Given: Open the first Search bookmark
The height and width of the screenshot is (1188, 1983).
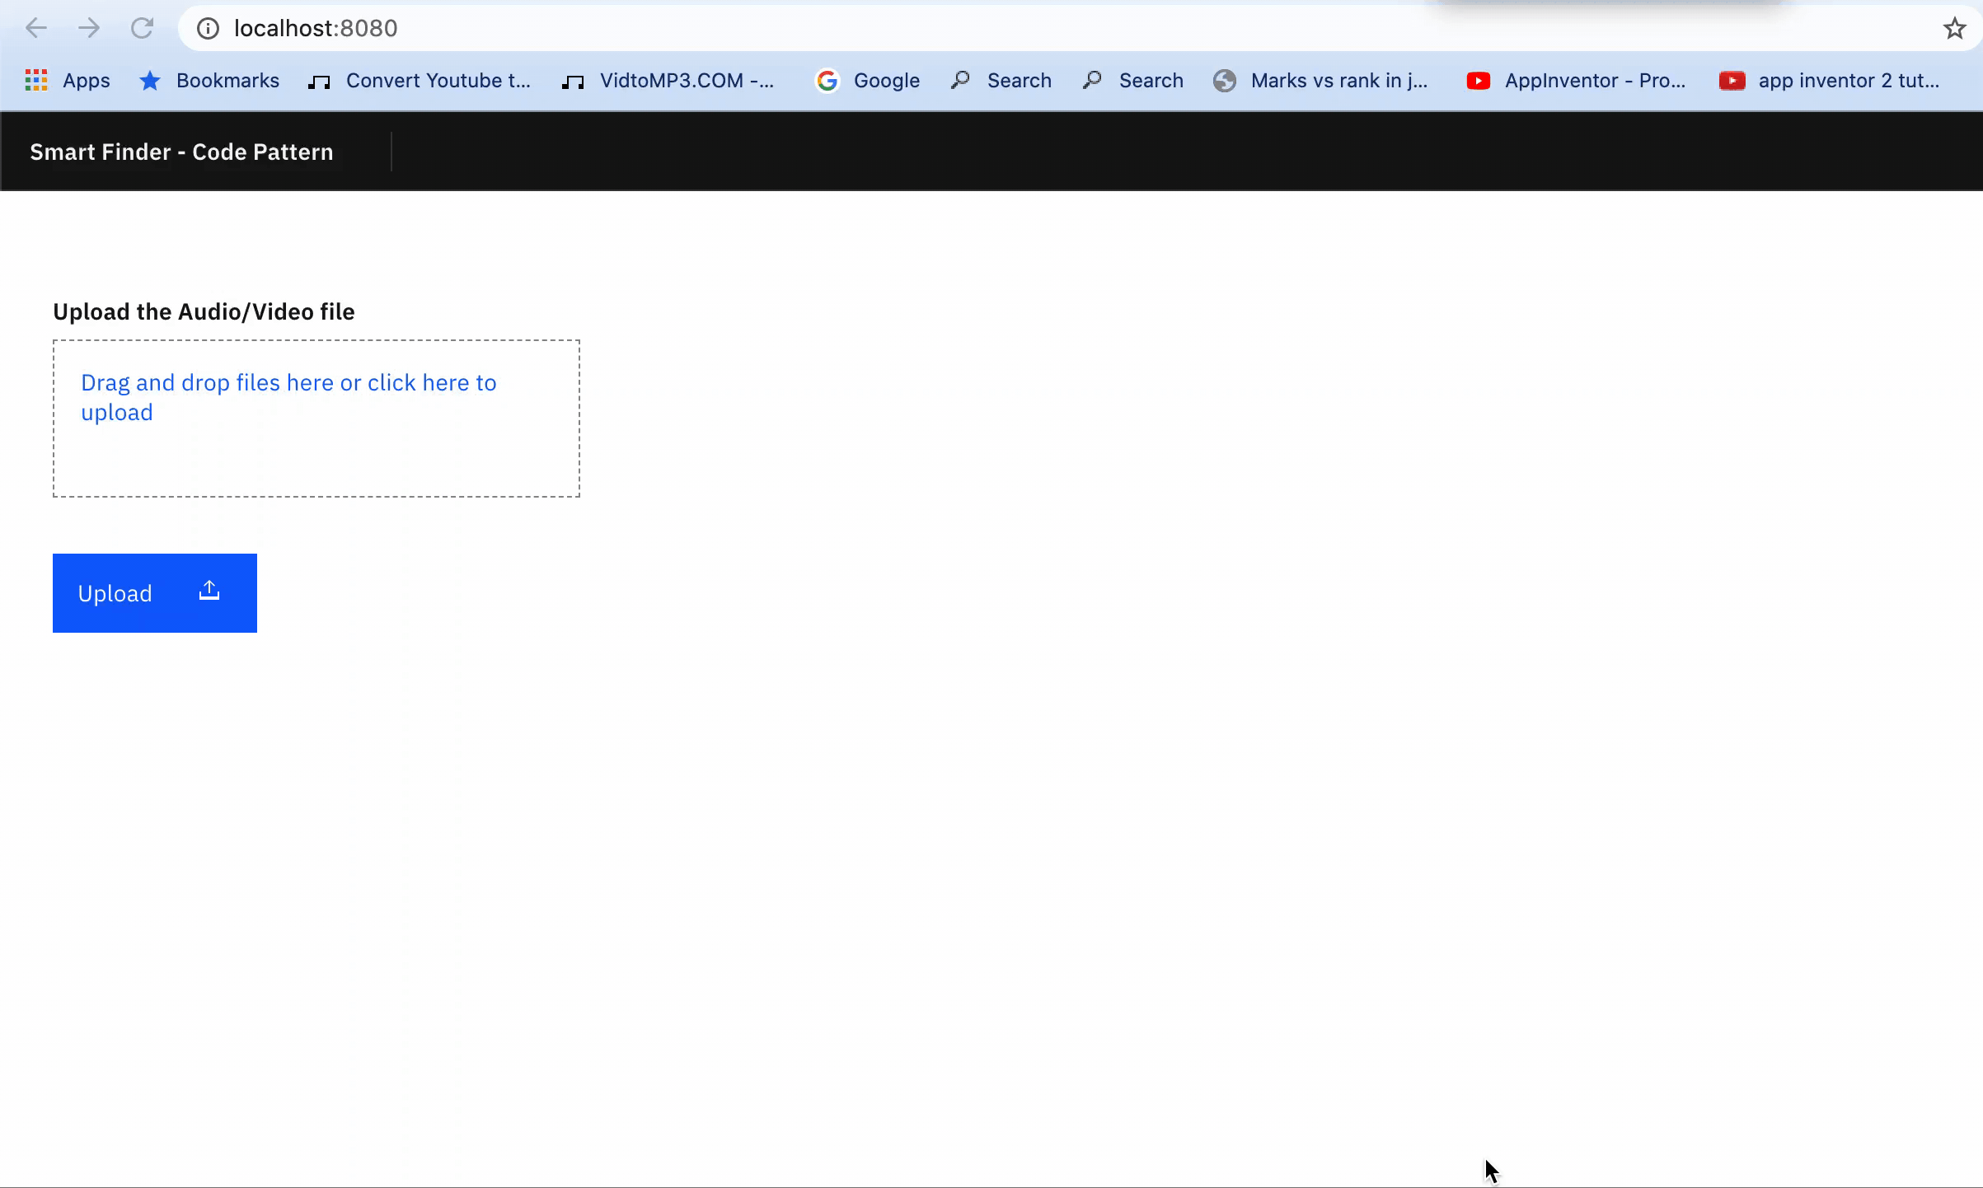Looking at the screenshot, I should click(1001, 81).
